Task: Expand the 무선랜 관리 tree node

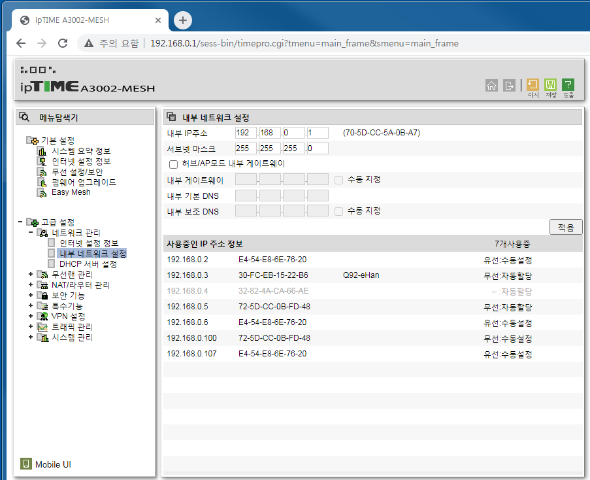Action: [31, 275]
